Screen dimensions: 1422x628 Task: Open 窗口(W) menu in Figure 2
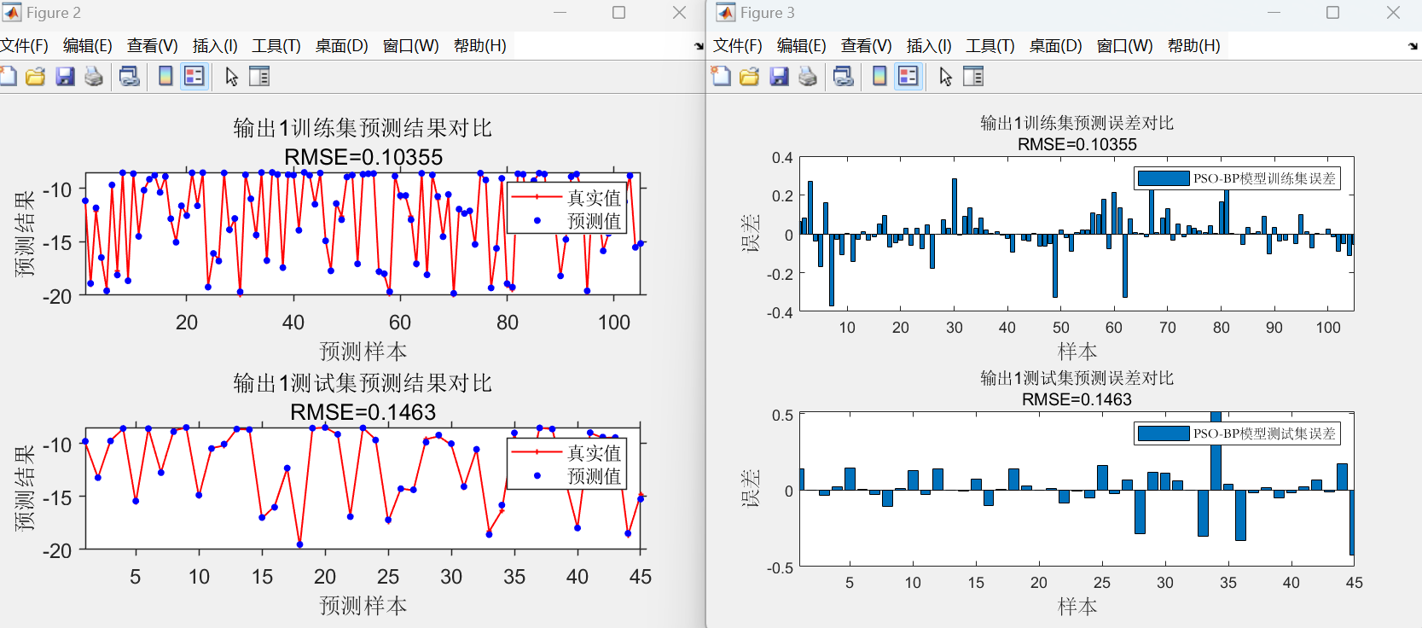pos(411,46)
